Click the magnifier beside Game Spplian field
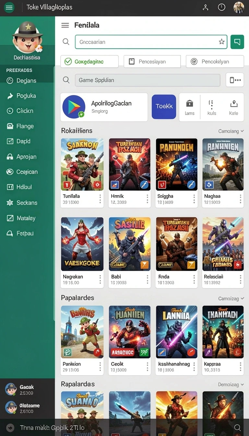This screenshot has width=249, height=436. (66, 80)
